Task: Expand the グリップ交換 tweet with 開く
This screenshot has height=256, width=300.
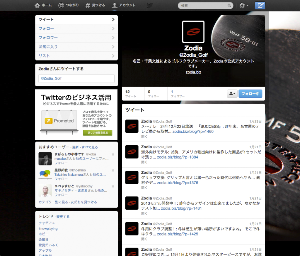Action: click(x=144, y=188)
